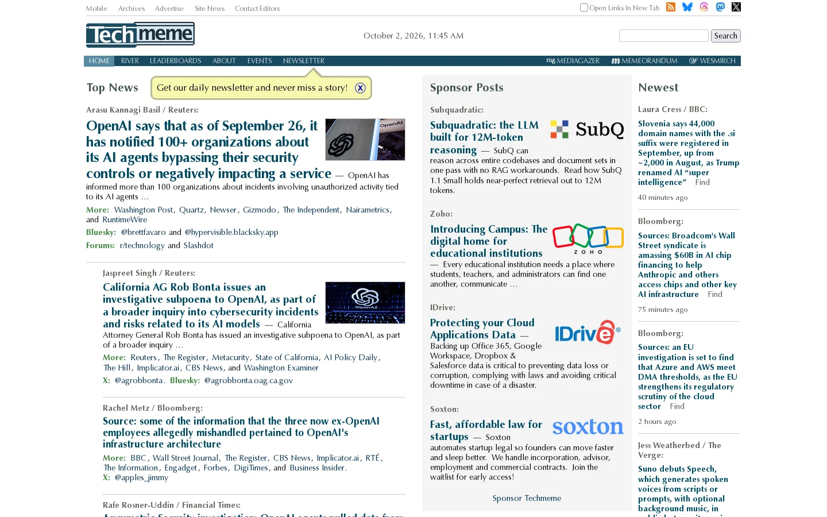Open the Washington Post source link
This screenshot has width=827, height=517.
(x=143, y=210)
